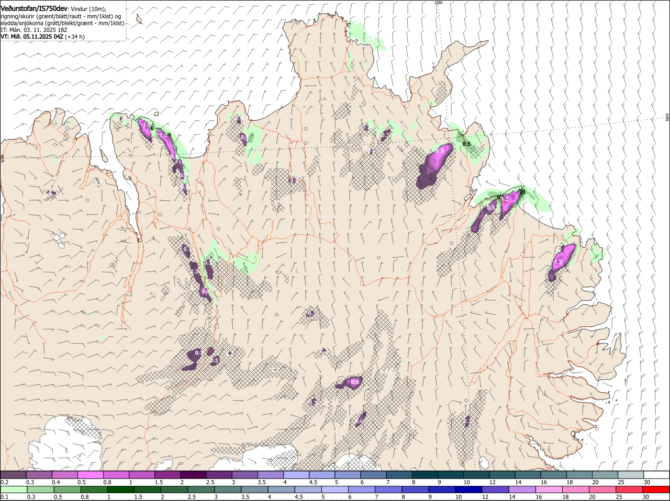Select the 0.6 precipitation value in south-central area
Viewport: 670px width, 501px height.
click(355, 382)
